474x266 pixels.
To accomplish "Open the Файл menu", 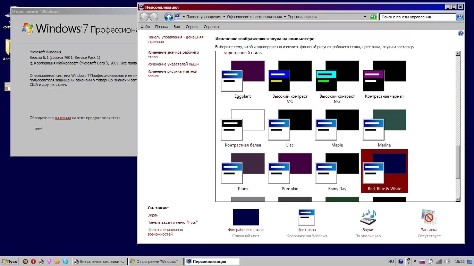I will 145,27.
